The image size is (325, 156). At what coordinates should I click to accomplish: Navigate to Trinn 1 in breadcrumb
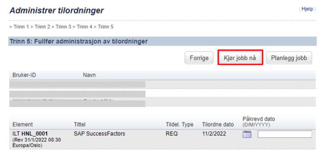coord(21,27)
